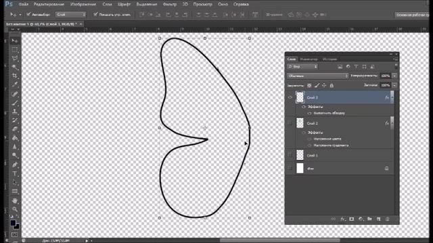Open blend mode dropdown Обычные

click(317, 76)
